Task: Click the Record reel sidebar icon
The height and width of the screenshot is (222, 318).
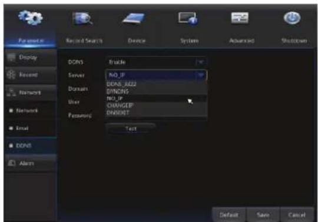Action: click(11, 75)
